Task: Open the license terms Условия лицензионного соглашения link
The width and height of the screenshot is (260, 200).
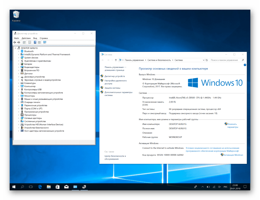Action: point(212,149)
